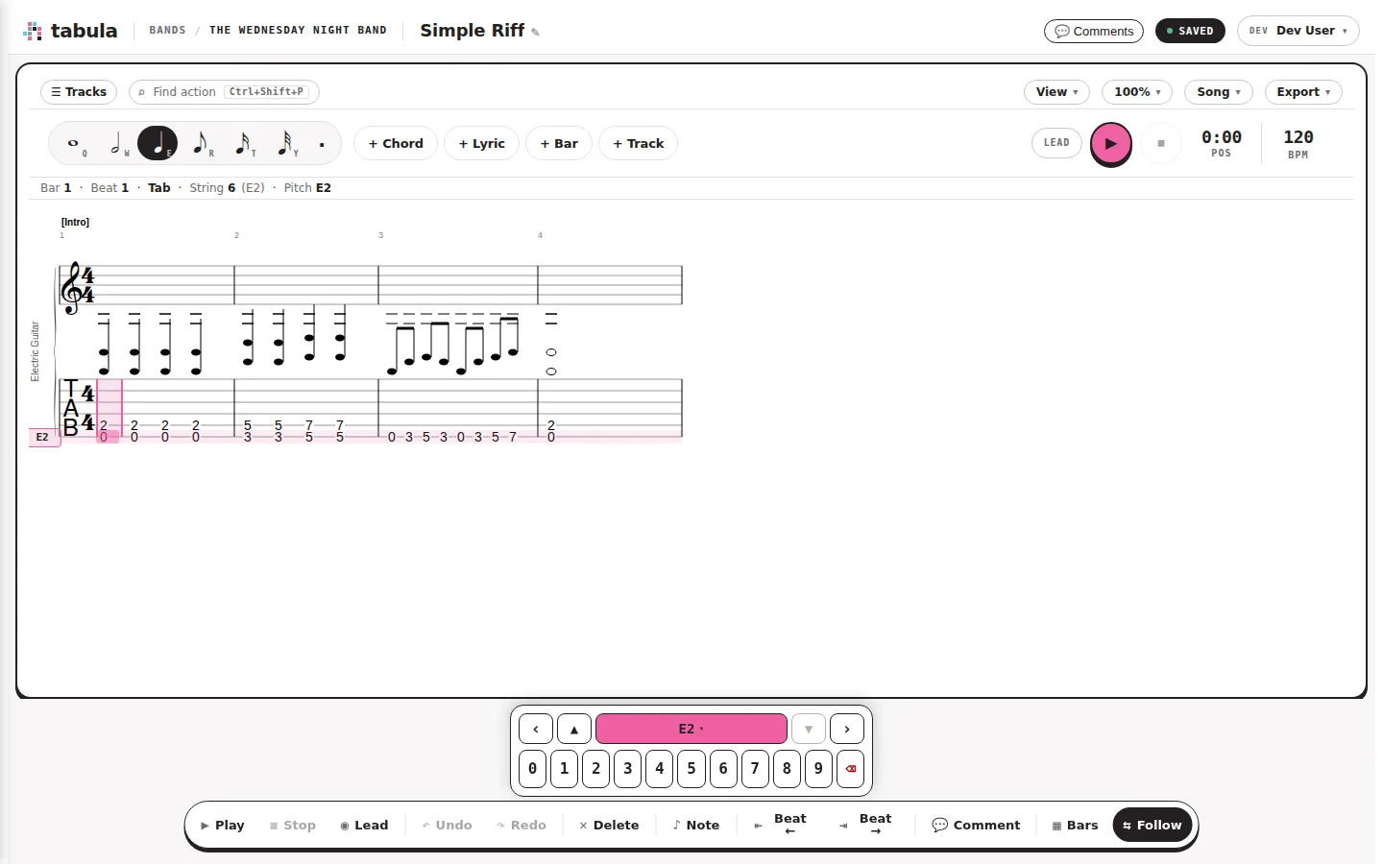Tap fret 5 on keypad
This screenshot has width=1383, height=864.
coord(691,769)
